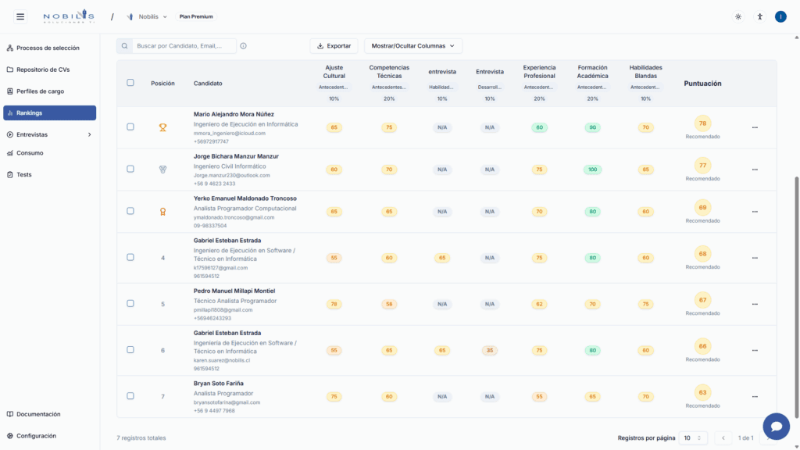Click the candidate search input field
This screenshot has height=450, width=800.
(184, 46)
